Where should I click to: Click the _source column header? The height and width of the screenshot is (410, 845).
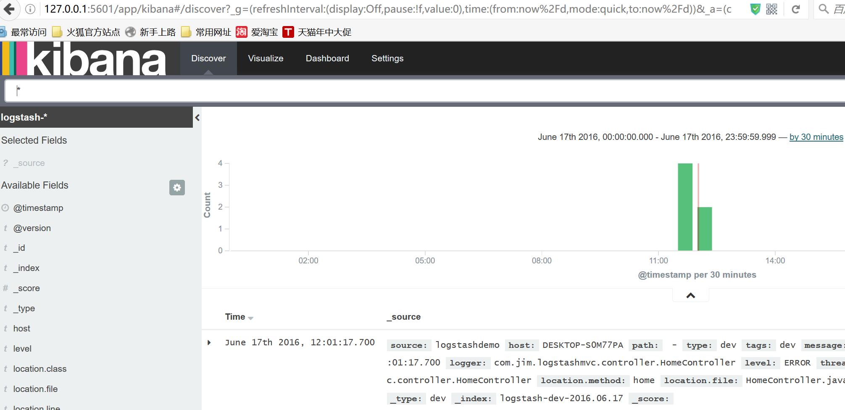403,317
